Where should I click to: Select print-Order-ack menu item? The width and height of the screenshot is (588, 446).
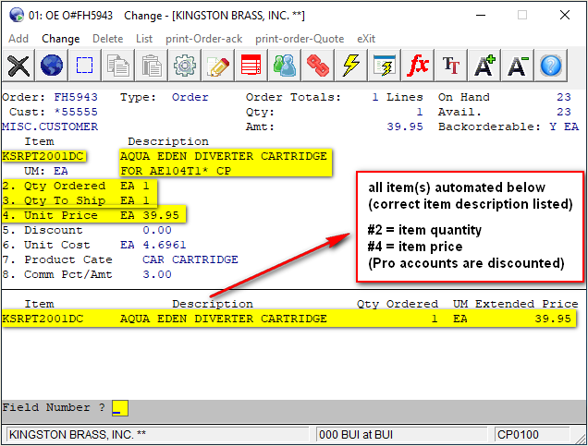(x=204, y=39)
